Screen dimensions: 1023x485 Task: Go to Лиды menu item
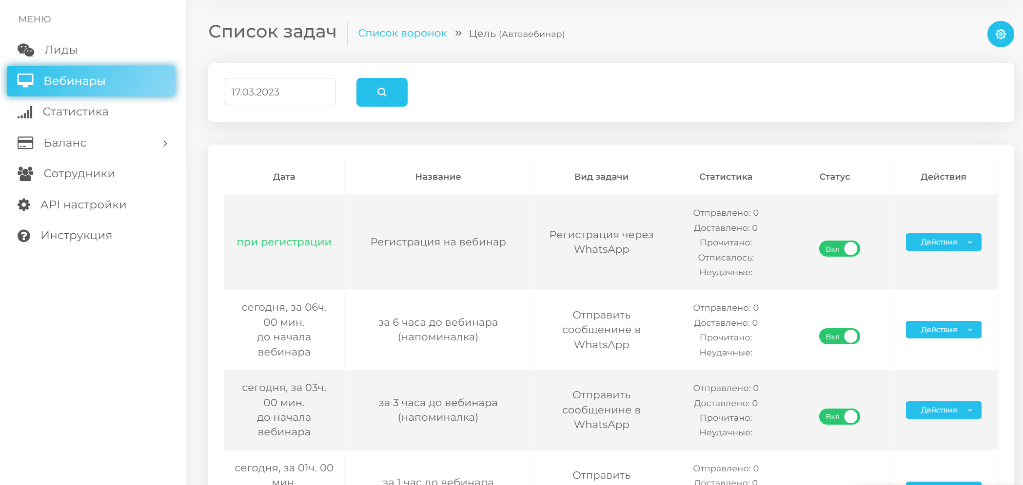pyautogui.click(x=91, y=50)
